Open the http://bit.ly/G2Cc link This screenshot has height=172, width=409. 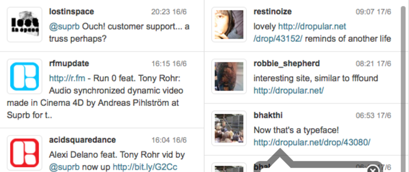(145, 167)
